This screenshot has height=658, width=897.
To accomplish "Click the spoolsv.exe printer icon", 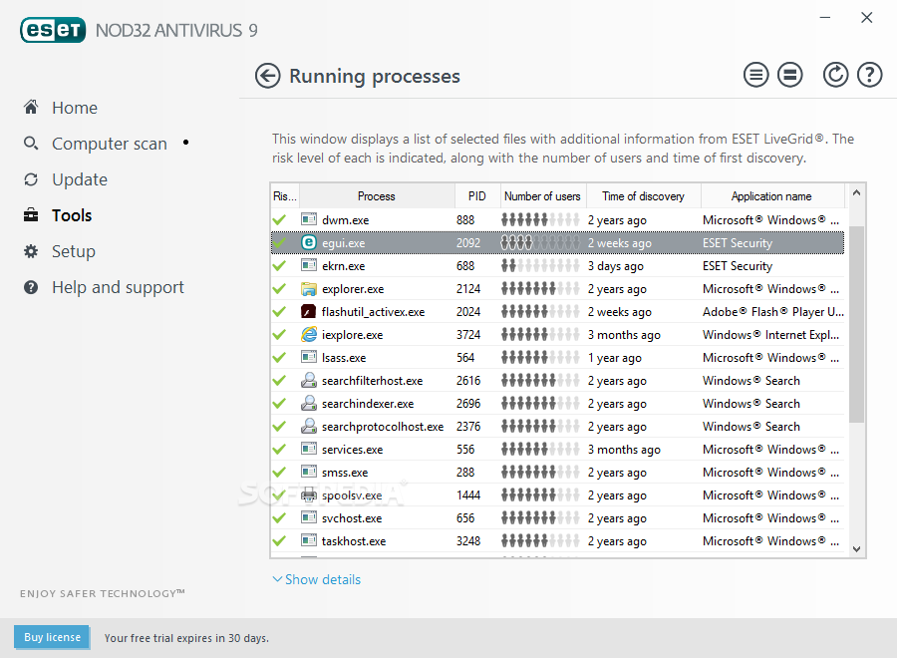I will click(x=309, y=494).
